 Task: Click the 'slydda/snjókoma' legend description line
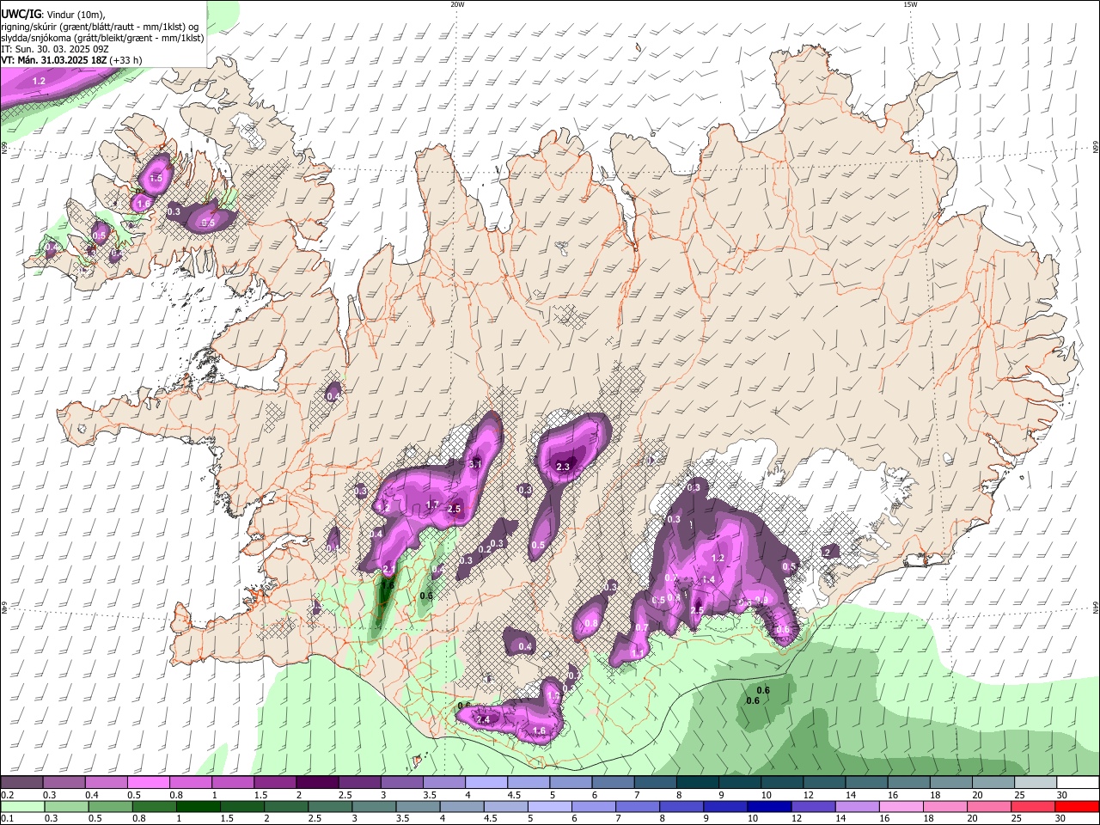[x=102, y=38]
